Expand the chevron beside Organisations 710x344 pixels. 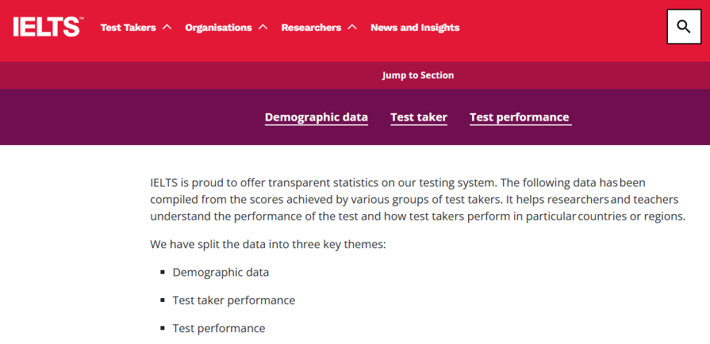[263, 27]
